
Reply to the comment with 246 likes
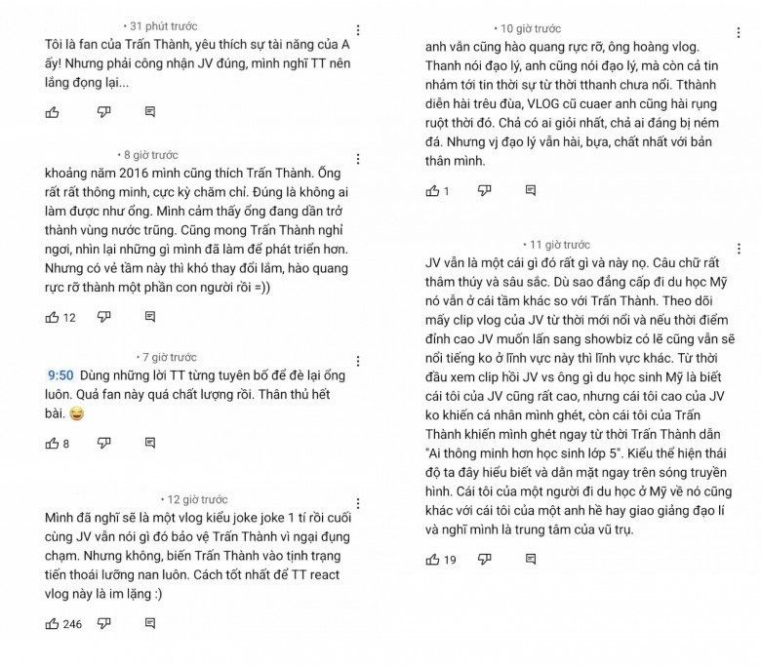149,623
